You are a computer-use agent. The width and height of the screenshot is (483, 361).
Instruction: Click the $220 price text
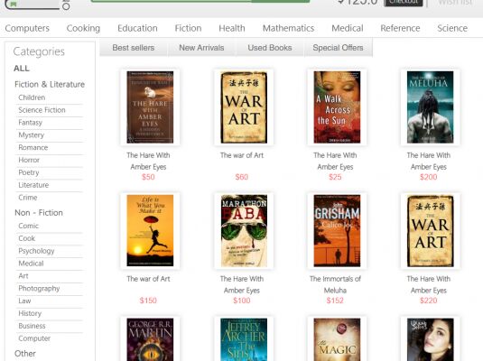click(429, 301)
